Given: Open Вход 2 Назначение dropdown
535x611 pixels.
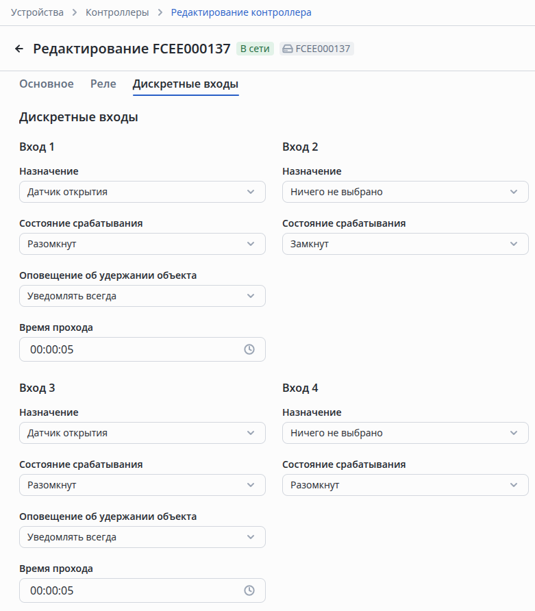Looking at the screenshot, I should tap(405, 192).
